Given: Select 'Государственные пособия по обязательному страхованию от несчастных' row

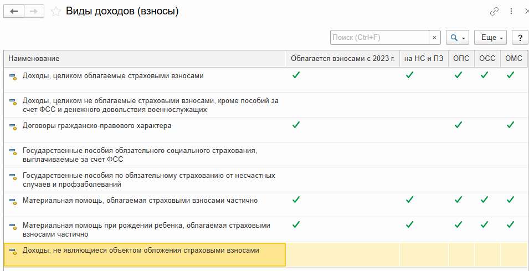Looking at the screenshot, I should 265,180.
